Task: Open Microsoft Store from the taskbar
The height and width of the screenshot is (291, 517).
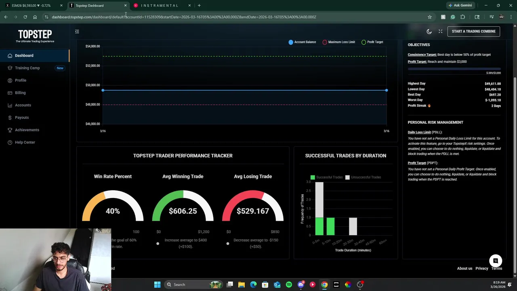Action: tap(265, 285)
